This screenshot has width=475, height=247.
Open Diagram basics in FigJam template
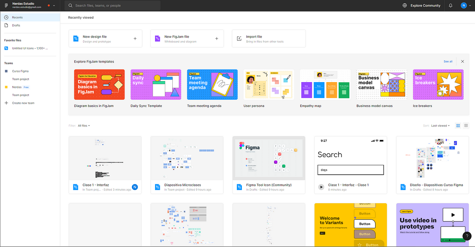coord(99,84)
